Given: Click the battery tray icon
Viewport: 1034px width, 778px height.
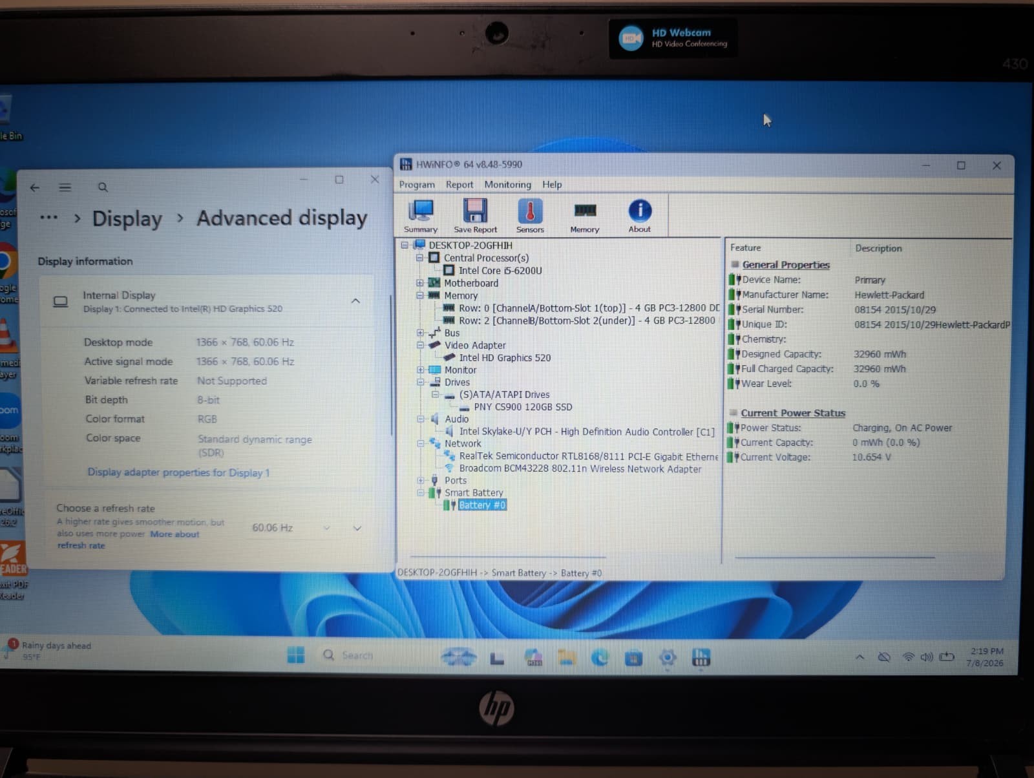Looking at the screenshot, I should (x=947, y=657).
